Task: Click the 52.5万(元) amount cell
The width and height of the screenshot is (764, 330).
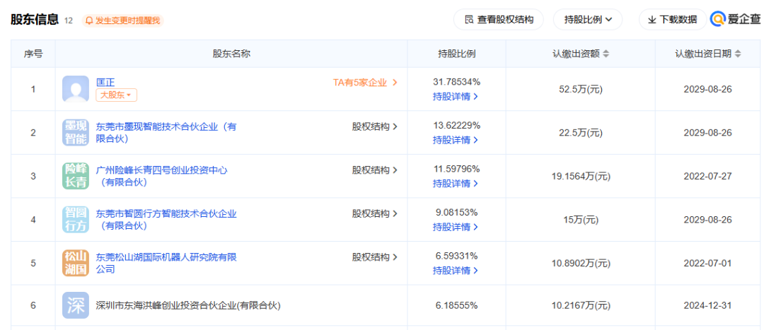Action: [580, 90]
